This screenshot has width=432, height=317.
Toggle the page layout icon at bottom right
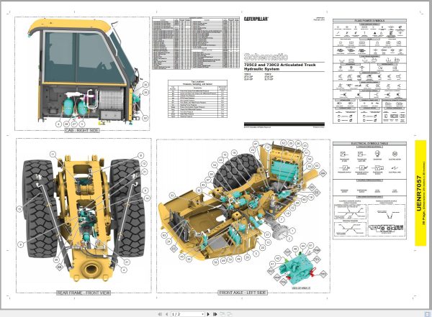click(x=427, y=314)
